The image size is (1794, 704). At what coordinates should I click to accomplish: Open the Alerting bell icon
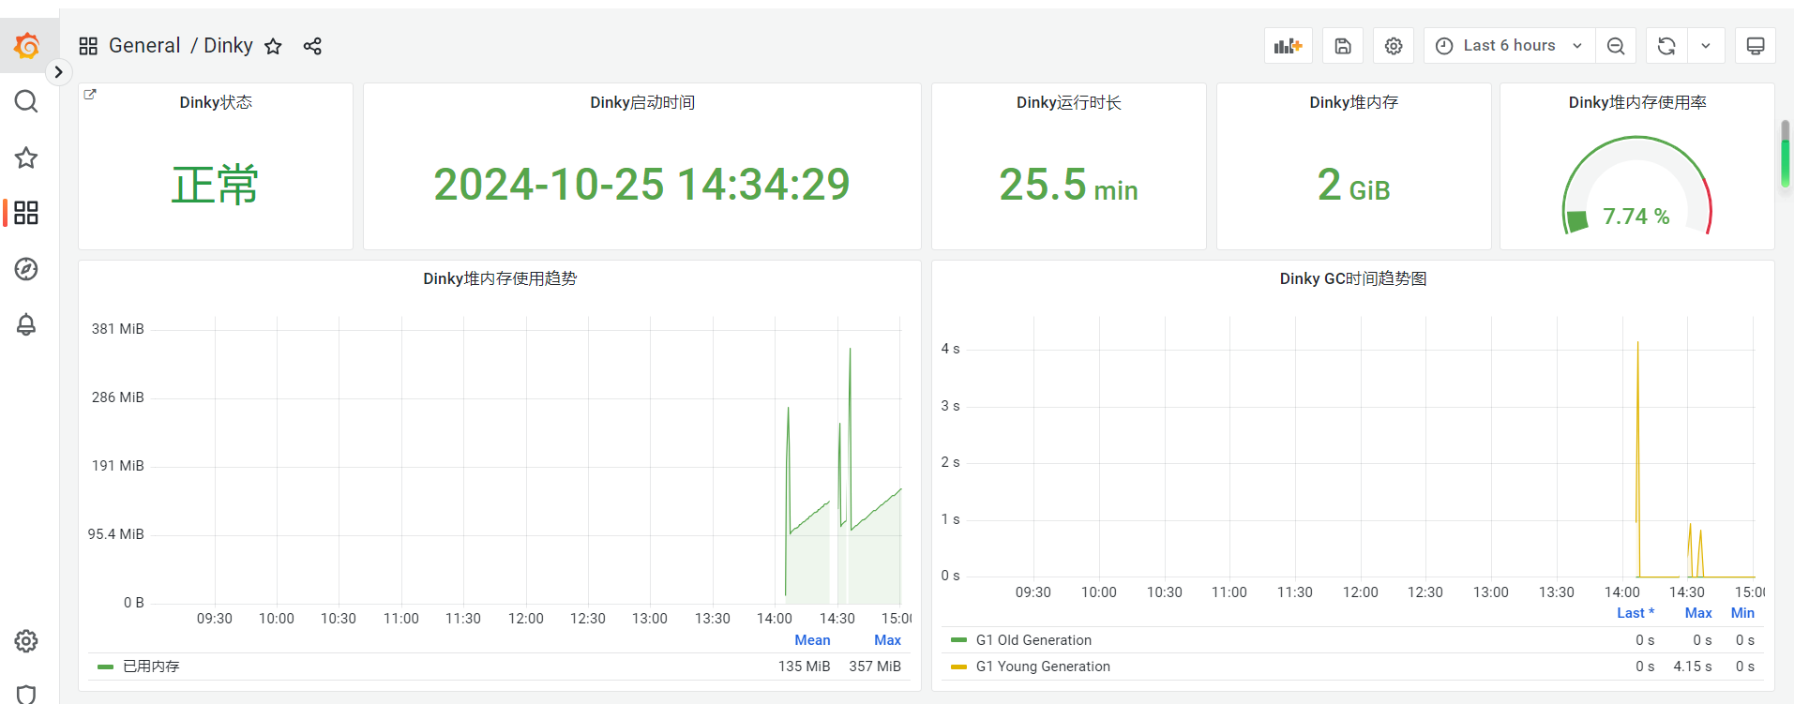coord(26,324)
